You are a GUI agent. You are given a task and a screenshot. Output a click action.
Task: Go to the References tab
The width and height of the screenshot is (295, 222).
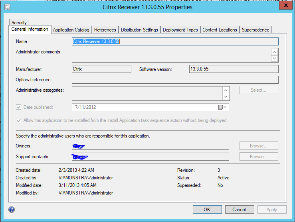pyautogui.click(x=105, y=30)
